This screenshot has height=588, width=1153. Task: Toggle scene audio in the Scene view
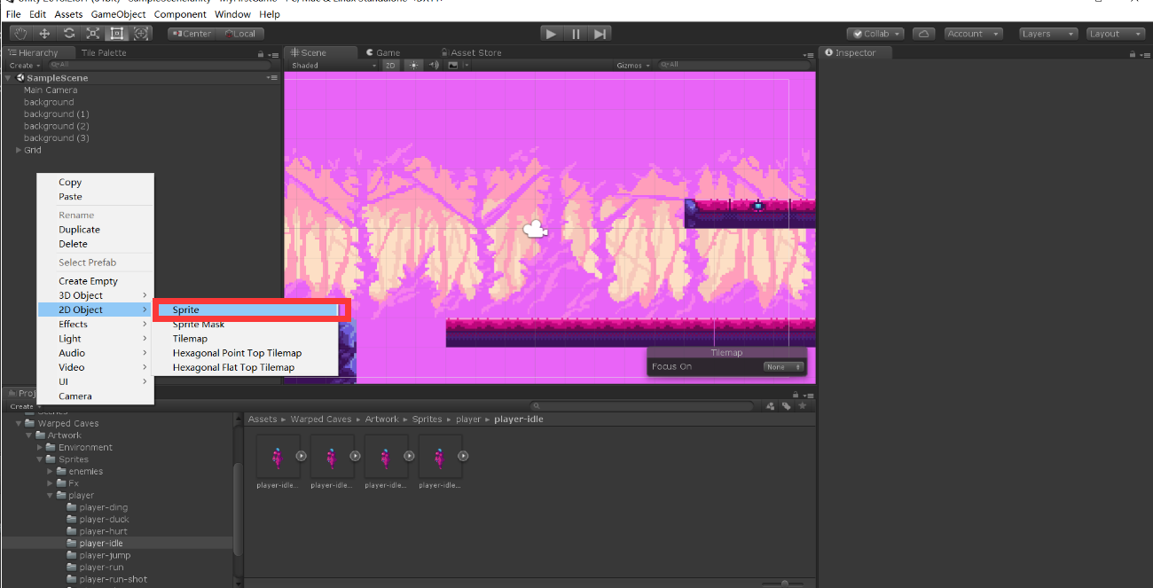coord(434,65)
